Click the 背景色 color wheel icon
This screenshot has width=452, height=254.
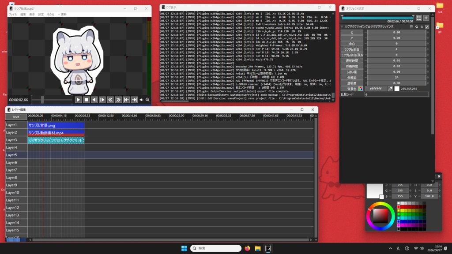(x=361, y=89)
